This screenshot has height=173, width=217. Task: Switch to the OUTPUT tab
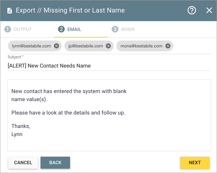pos(23,29)
